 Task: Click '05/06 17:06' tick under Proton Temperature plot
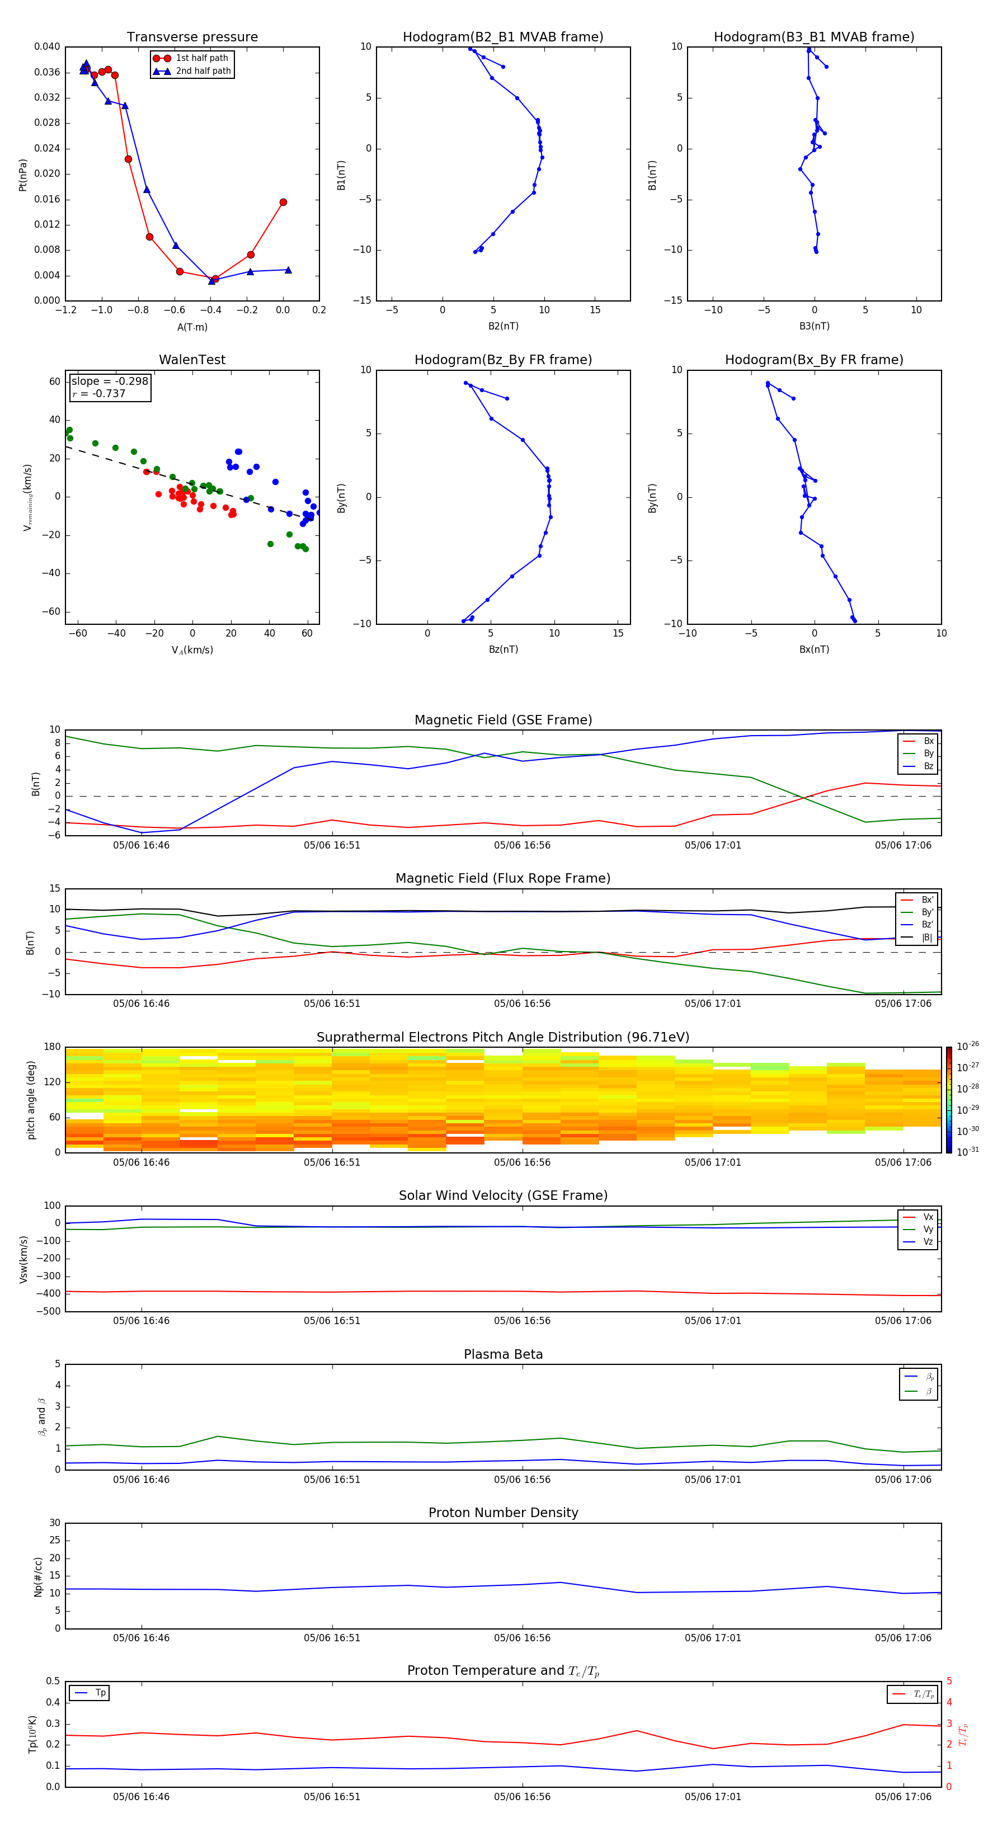coord(903,1797)
